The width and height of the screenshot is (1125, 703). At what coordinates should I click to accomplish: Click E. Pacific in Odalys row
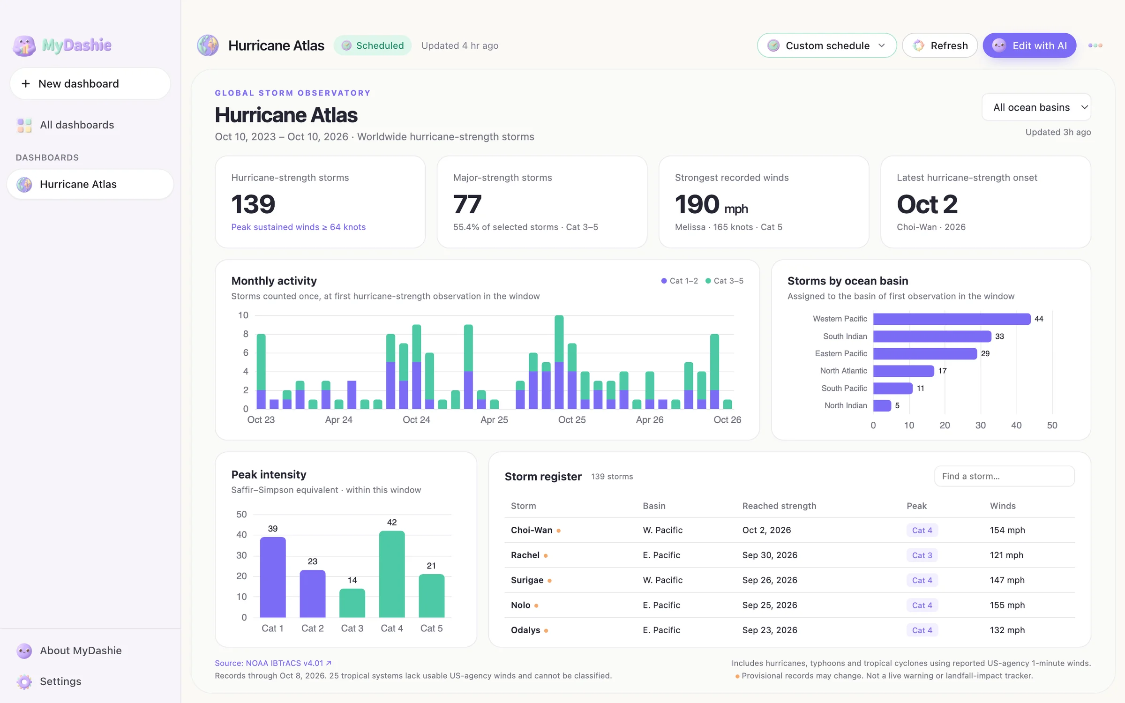click(661, 630)
